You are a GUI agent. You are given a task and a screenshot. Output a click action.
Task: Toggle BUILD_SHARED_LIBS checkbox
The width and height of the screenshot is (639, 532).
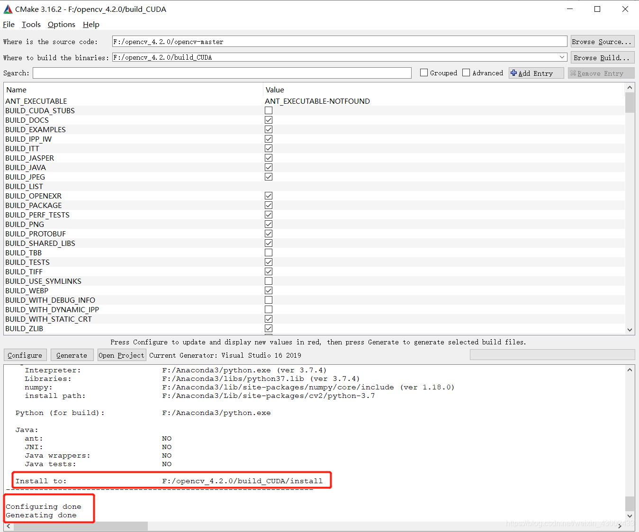[269, 243]
